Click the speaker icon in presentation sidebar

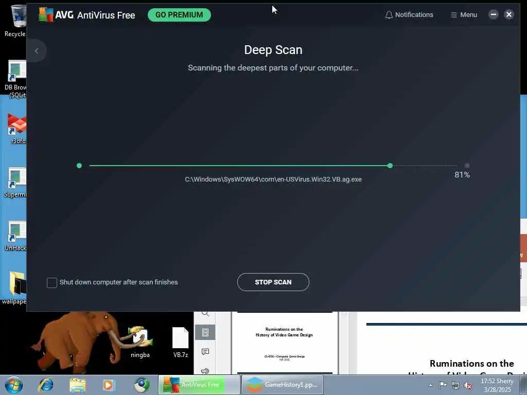[x=205, y=371]
